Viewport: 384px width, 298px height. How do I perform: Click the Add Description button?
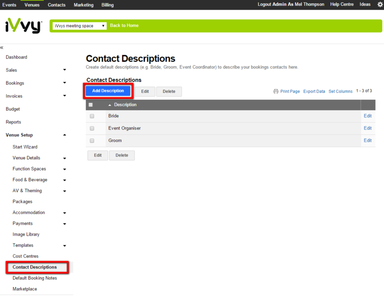108,91
